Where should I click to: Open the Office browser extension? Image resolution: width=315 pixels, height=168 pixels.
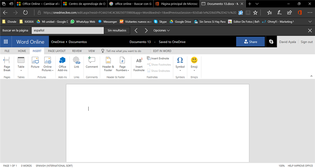tap(300, 13)
